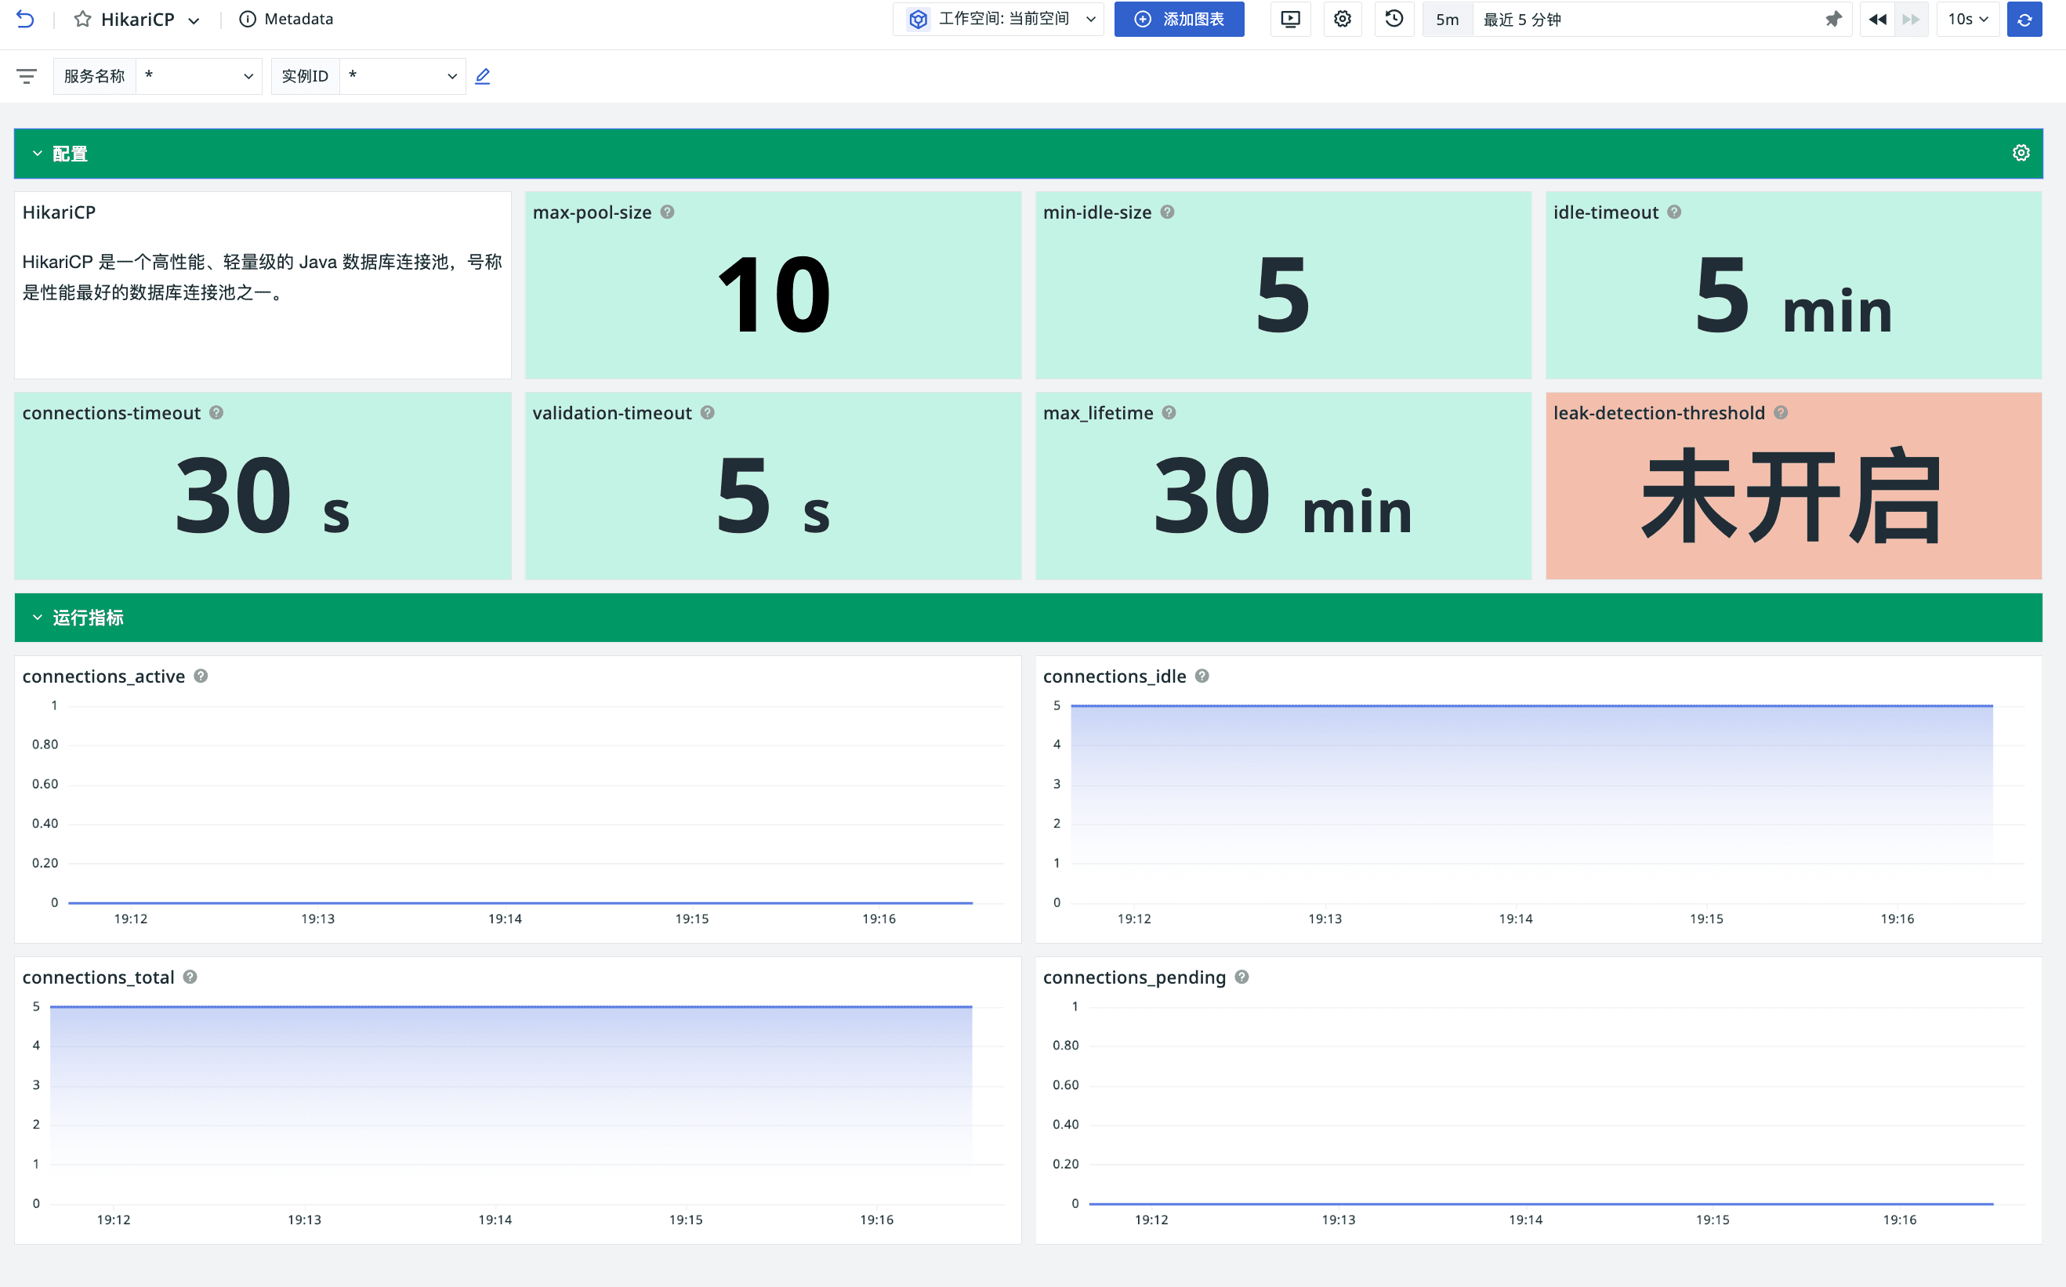Click the back arrow icon

pos(26,19)
